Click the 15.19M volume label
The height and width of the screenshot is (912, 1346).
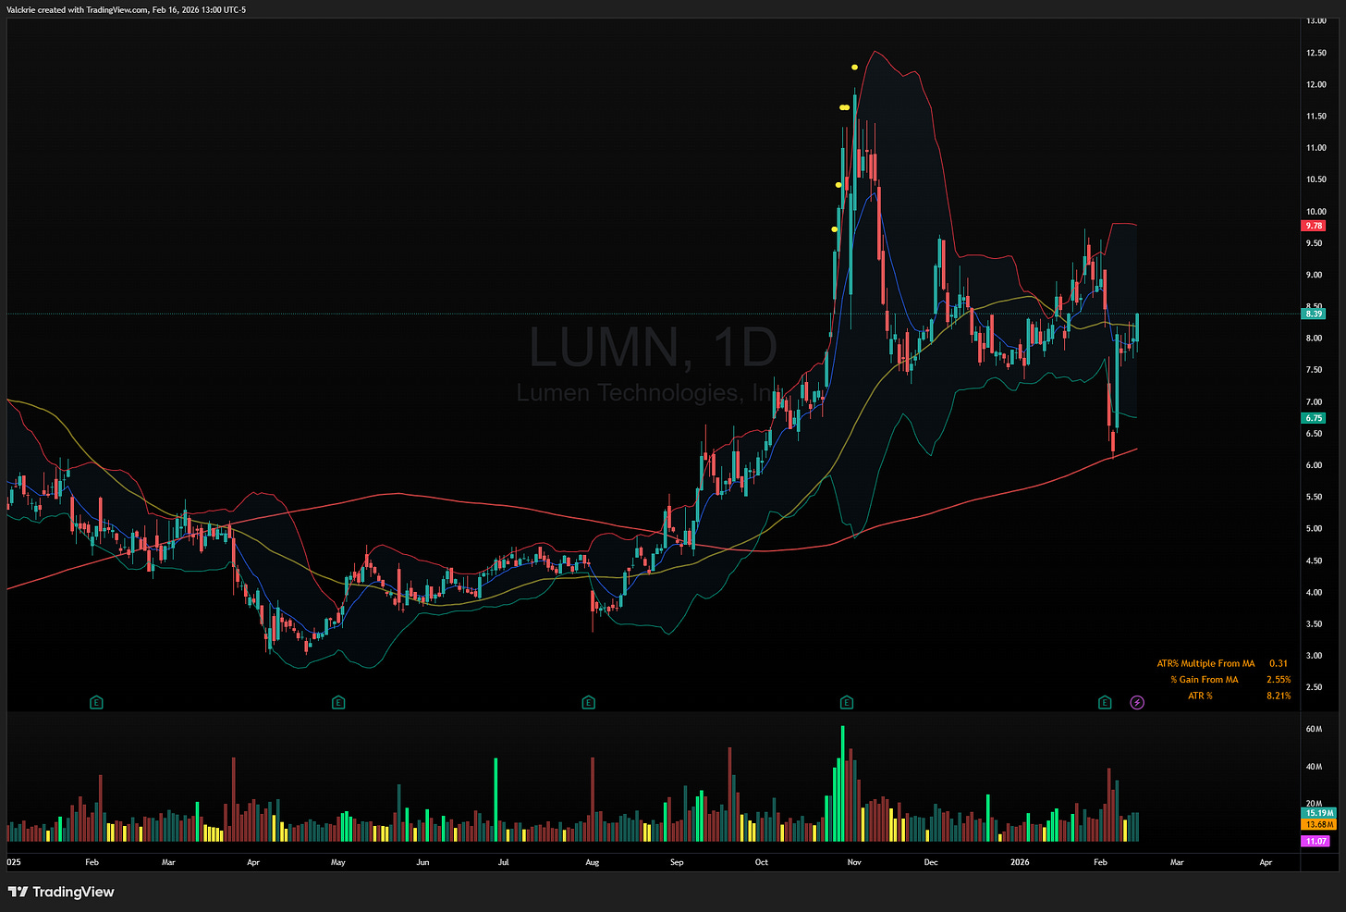[1319, 813]
